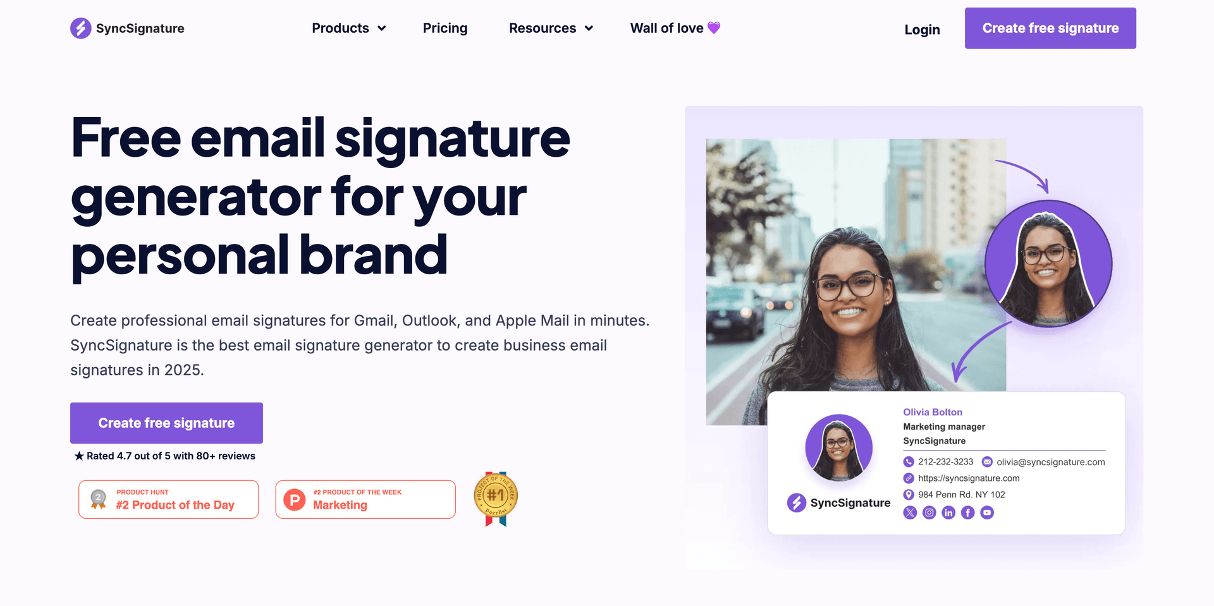Click the Instagram icon in signature card
This screenshot has height=606, width=1214.
929,512
